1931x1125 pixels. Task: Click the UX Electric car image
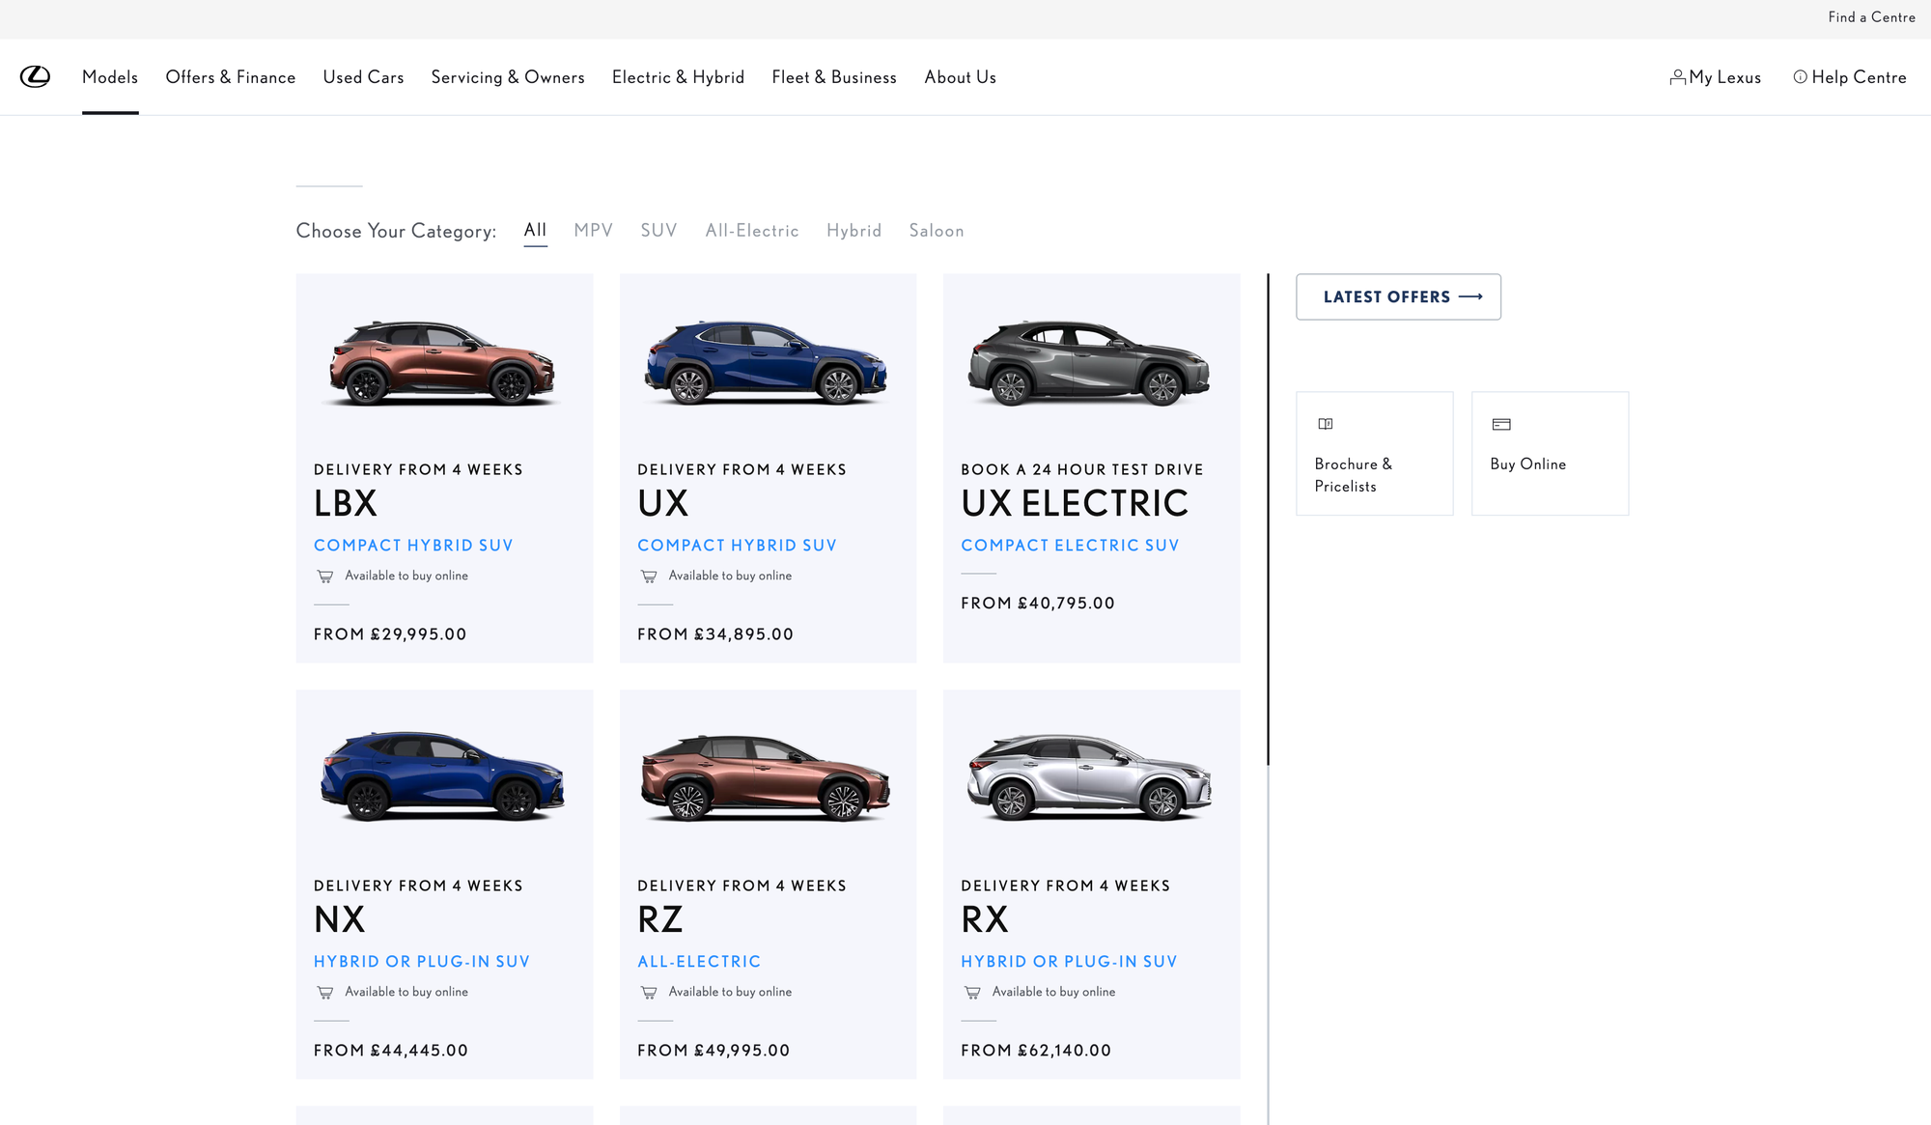pyautogui.click(x=1090, y=363)
